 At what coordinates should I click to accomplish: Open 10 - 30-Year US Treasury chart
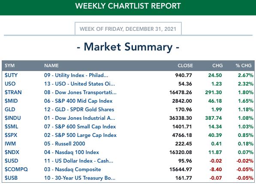coord(80,178)
